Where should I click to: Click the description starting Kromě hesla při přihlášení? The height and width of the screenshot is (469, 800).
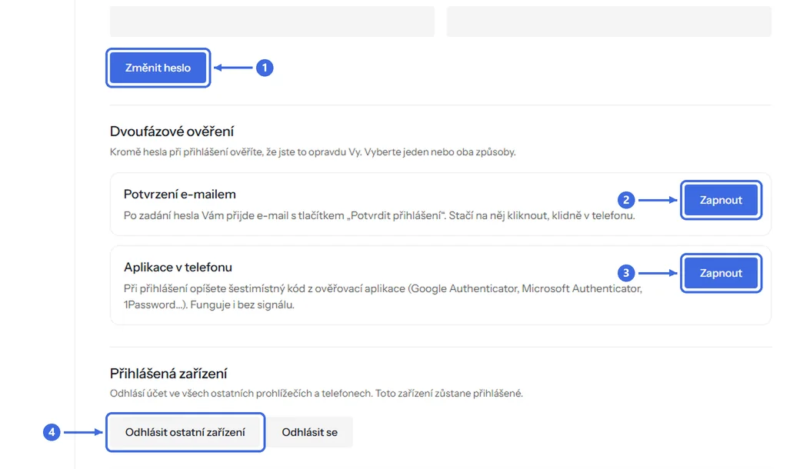(313, 152)
